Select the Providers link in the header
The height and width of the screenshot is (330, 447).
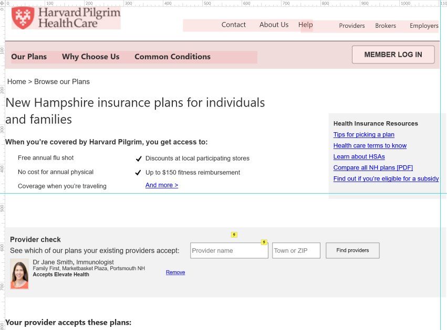coord(352,26)
